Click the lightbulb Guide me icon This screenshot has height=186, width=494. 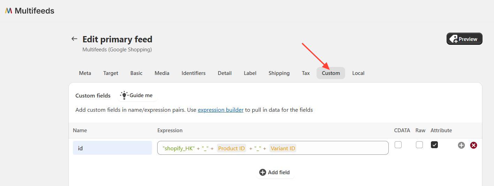coord(124,95)
